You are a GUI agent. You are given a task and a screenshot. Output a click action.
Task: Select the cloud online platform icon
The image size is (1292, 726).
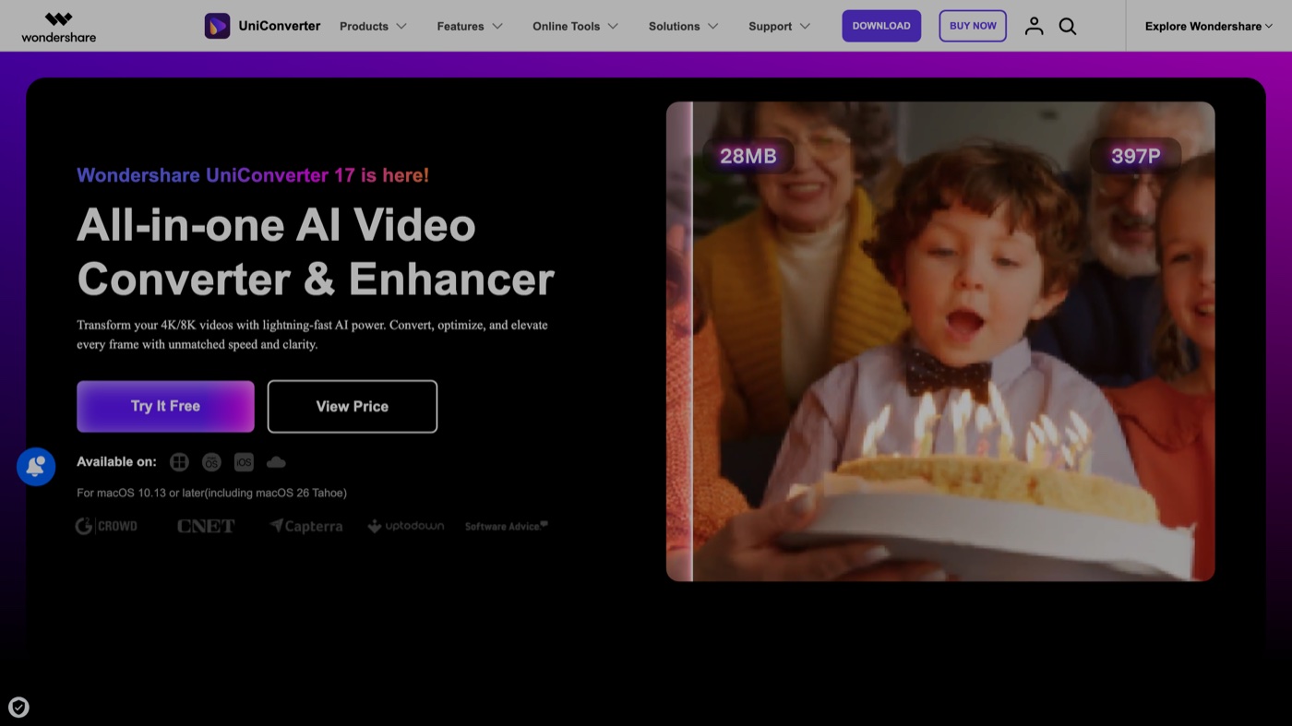(276, 462)
